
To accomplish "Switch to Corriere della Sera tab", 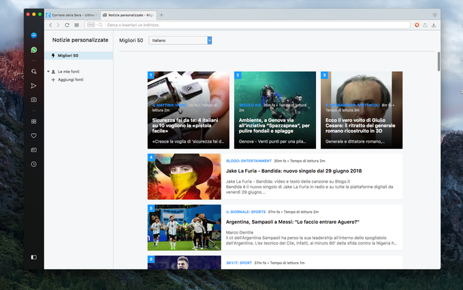I will click(x=72, y=15).
